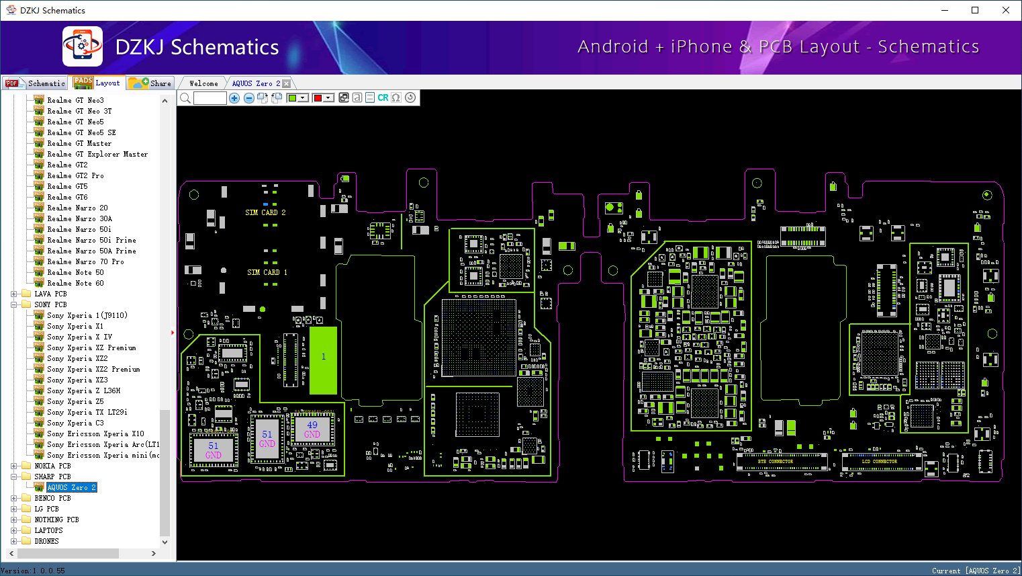Click the tree scrollbar down arrow

(x=165, y=542)
